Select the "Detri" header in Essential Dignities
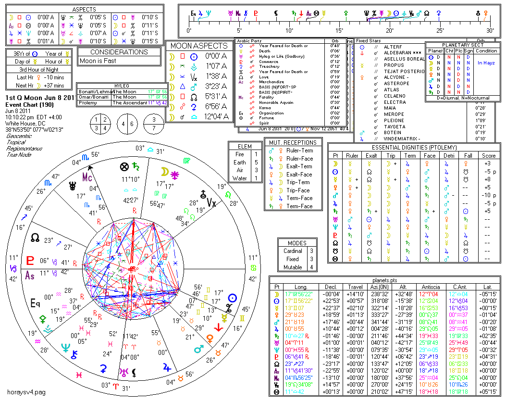 click(x=449, y=156)
